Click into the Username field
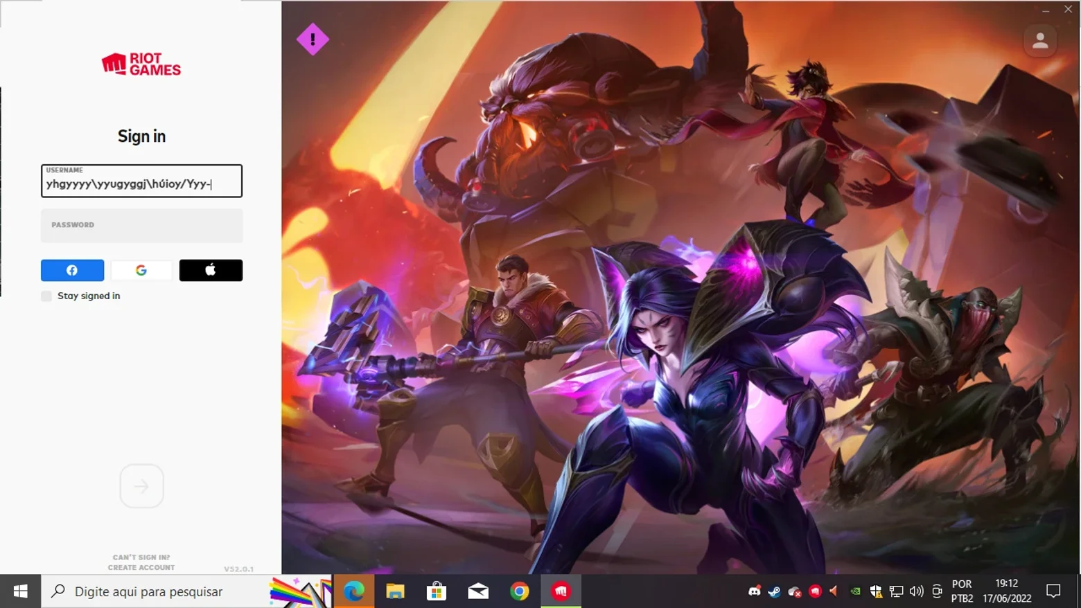 point(141,181)
